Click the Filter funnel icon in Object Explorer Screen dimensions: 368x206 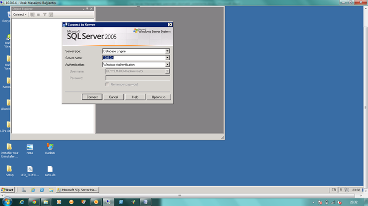[44, 14]
